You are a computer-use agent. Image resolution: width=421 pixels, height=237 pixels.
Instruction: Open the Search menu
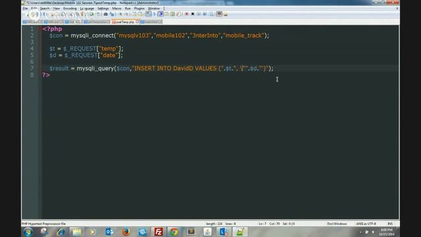coord(45,9)
